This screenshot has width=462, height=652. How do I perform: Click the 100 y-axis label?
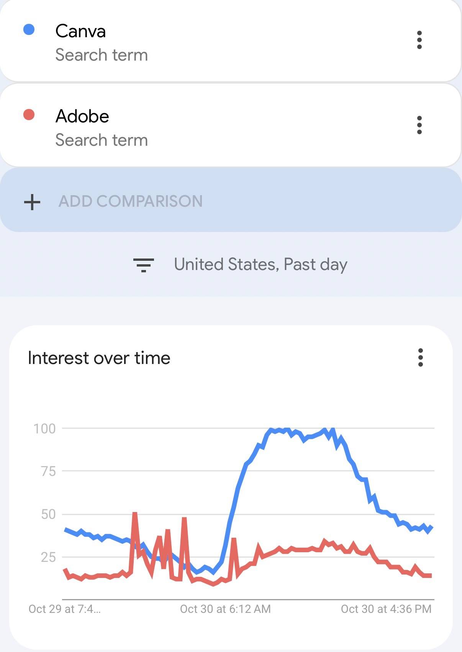44,428
